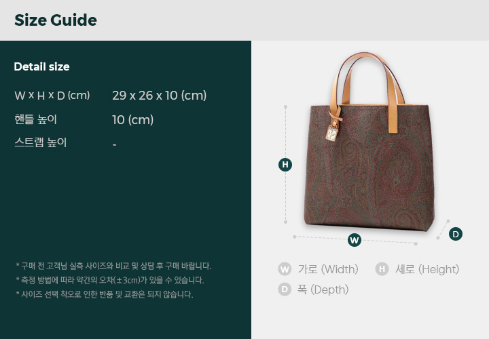Click the paisley tote bag image
489x339 pixels.
(369, 142)
